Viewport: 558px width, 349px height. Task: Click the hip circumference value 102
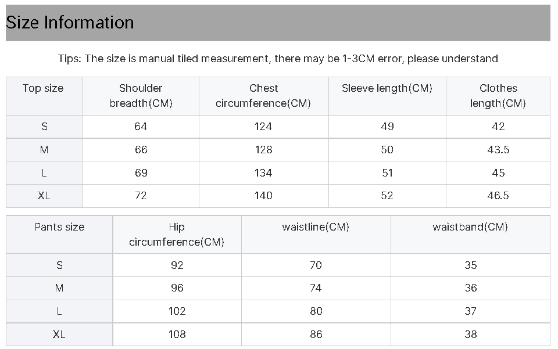[x=177, y=311]
